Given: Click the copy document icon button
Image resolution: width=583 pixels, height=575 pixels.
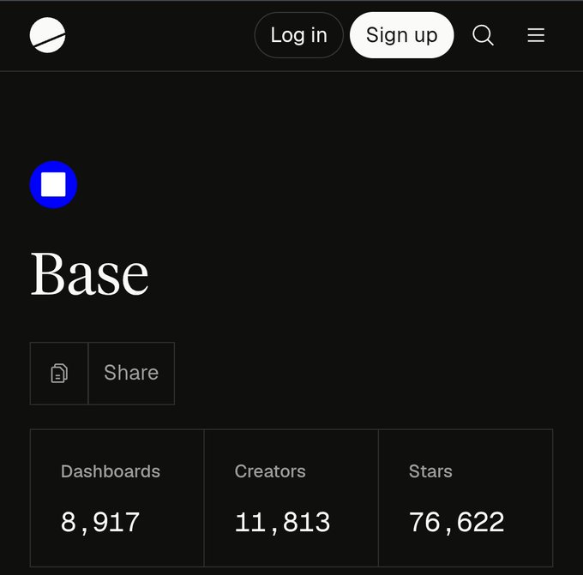Looking at the screenshot, I should click(x=59, y=373).
